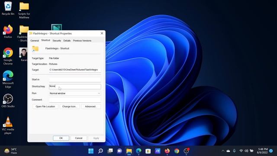277x156 pixels.
Task: Open Firefox from the taskbar
Action: pos(167,151)
